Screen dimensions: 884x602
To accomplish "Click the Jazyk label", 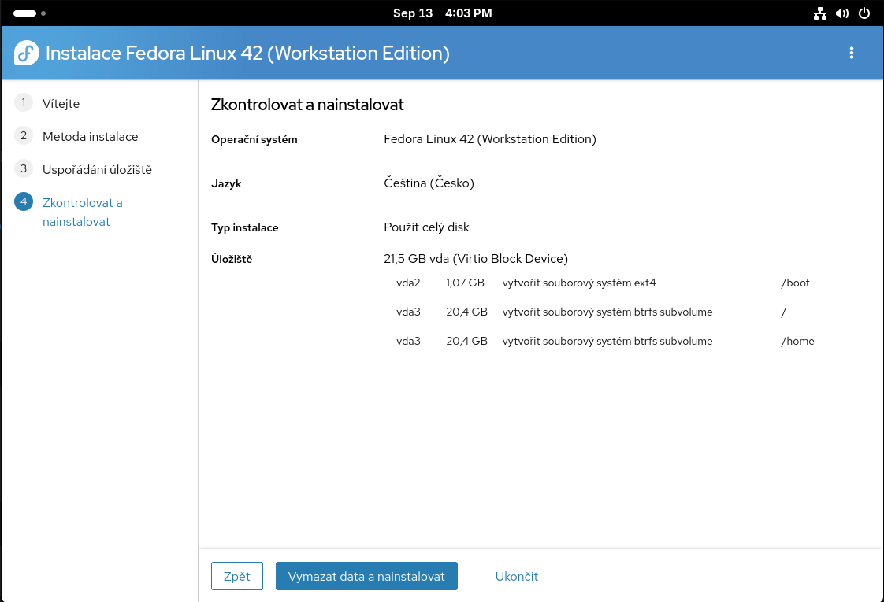I will click(226, 183).
